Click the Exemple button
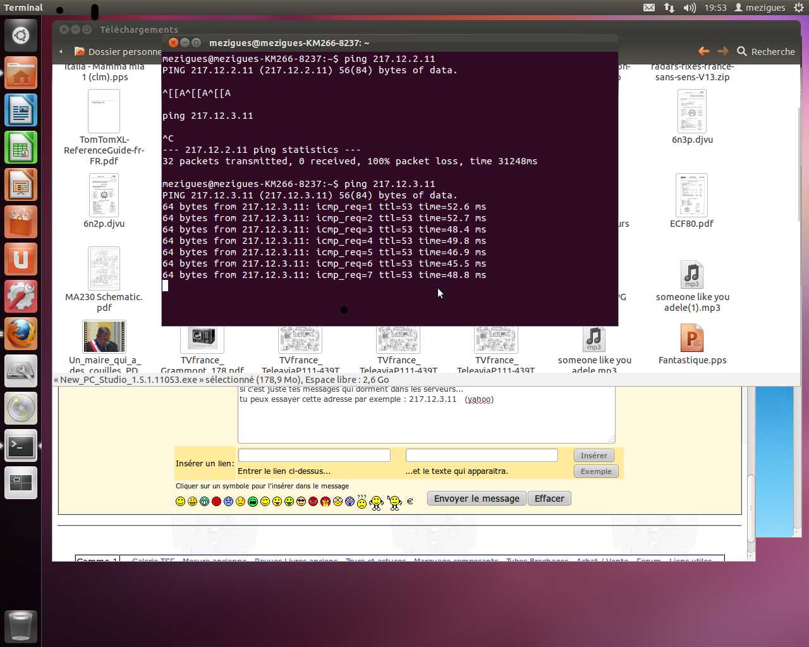 [x=596, y=471]
